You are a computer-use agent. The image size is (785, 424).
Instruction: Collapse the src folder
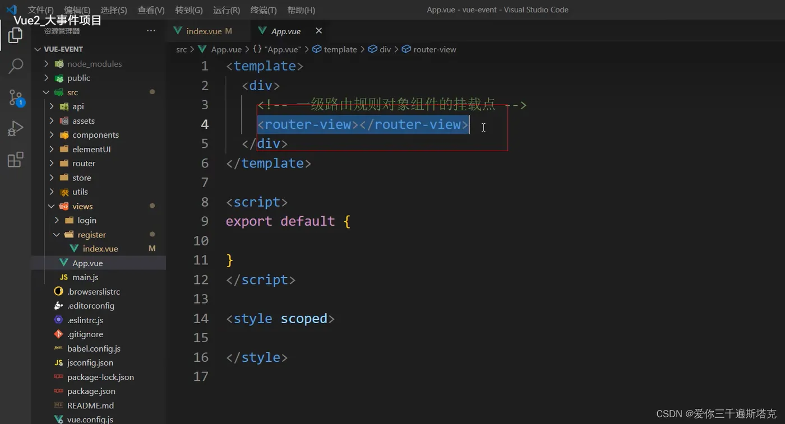click(x=99, y=92)
